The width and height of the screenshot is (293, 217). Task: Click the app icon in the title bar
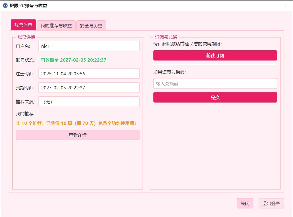pos(5,5)
